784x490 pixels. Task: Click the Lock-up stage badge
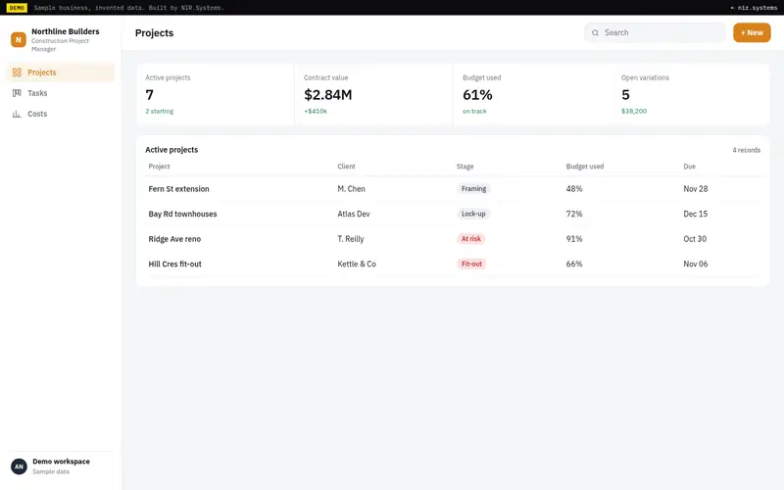[x=473, y=214]
